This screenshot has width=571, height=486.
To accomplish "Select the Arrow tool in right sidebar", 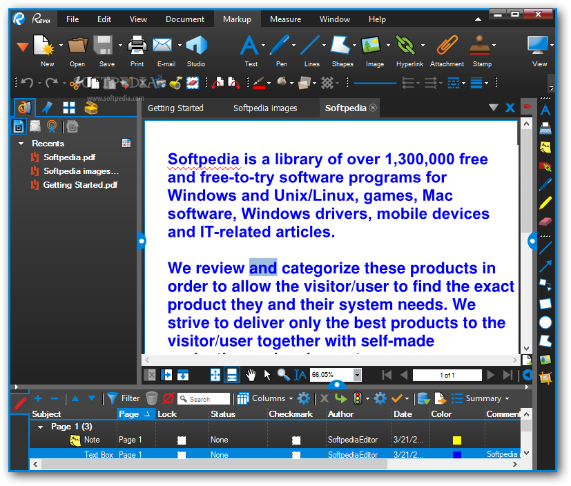I will point(545,266).
